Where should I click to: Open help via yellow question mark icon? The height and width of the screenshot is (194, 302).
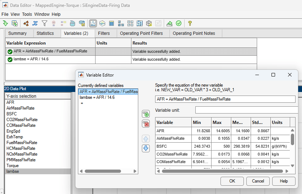190,23
